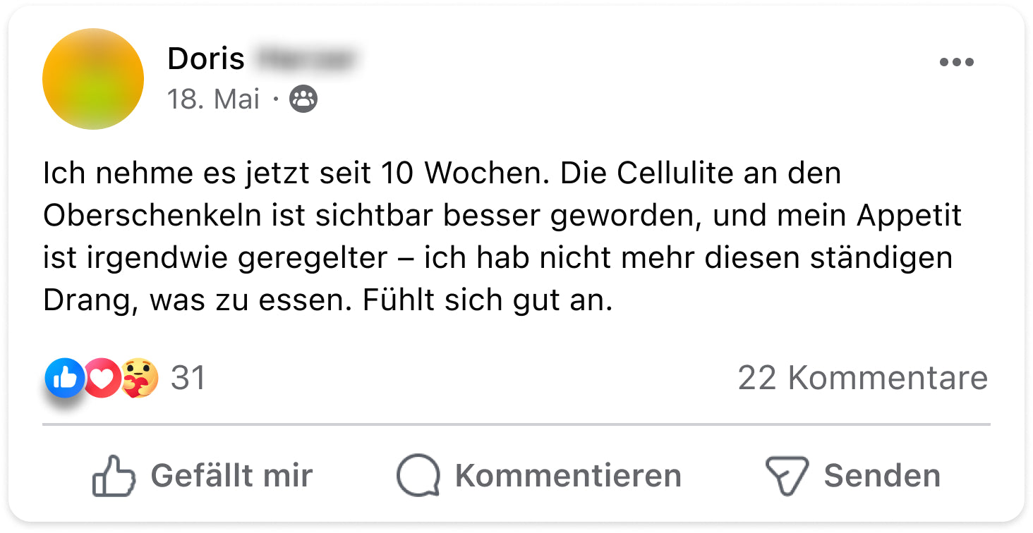The height and width of the screenshot is (533, 1033).
Task: Click the red heart reaction icon
Action: (103, 379)
